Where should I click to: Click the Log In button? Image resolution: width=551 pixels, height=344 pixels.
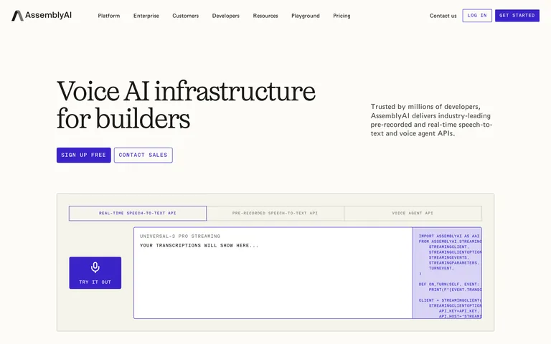tap(477, 16)
